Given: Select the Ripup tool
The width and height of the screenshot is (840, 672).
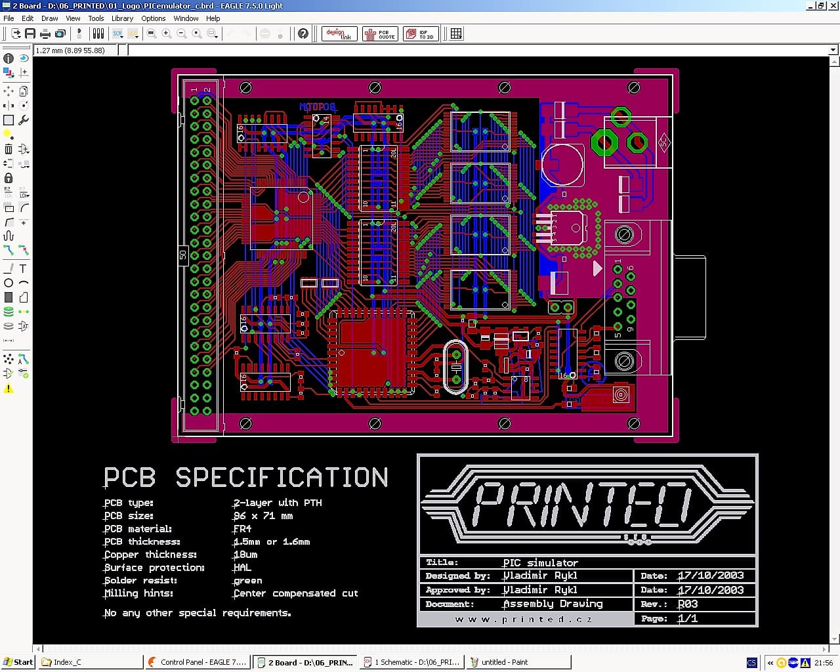Looking at the screenshot, I should coord(24,250).
